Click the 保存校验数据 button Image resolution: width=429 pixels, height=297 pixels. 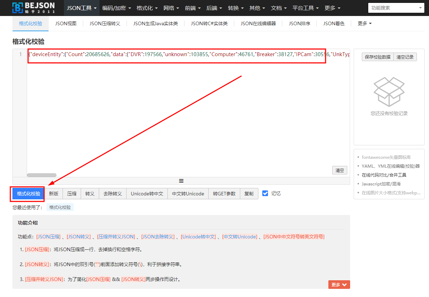pos(377,57)
